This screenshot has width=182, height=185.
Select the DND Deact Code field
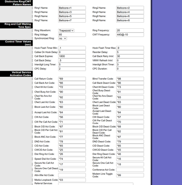(130, 142)
